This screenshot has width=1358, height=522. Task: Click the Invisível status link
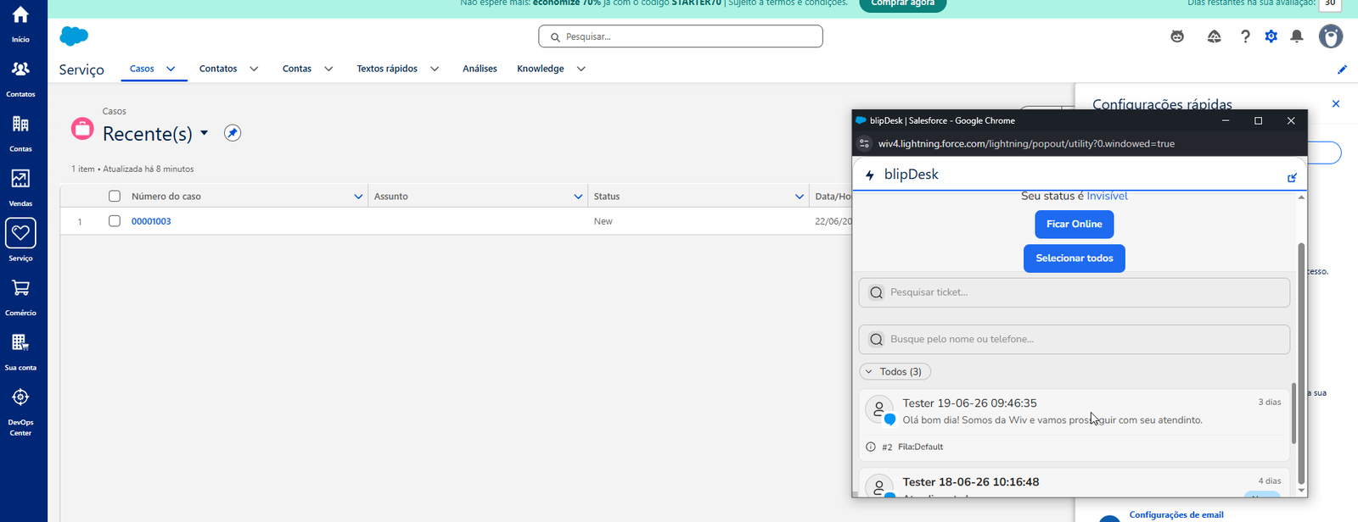[1108, 196]
